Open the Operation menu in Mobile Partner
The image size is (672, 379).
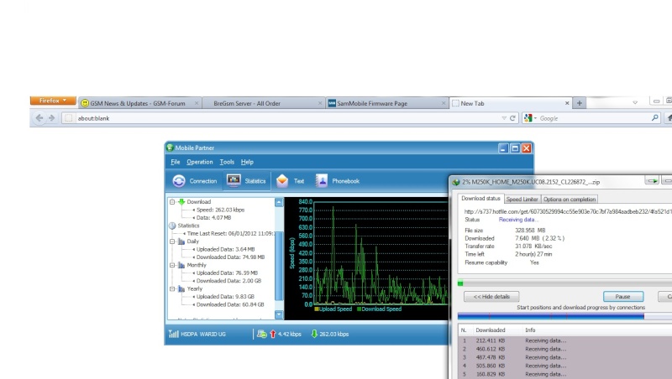200,162
